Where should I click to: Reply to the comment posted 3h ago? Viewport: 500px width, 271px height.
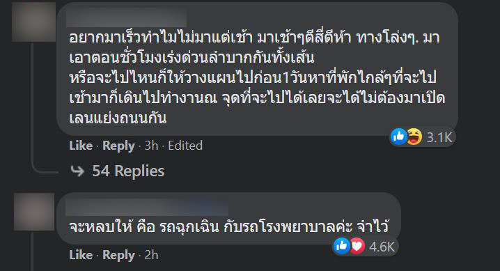pyautogui.click(x=118, y=146)
